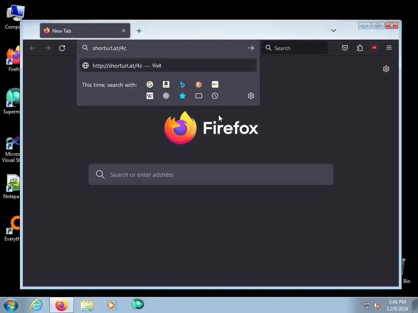Click the Firefox logo on new tab page
The width and height of the screenshot is (418, 313).
point(180,128)
